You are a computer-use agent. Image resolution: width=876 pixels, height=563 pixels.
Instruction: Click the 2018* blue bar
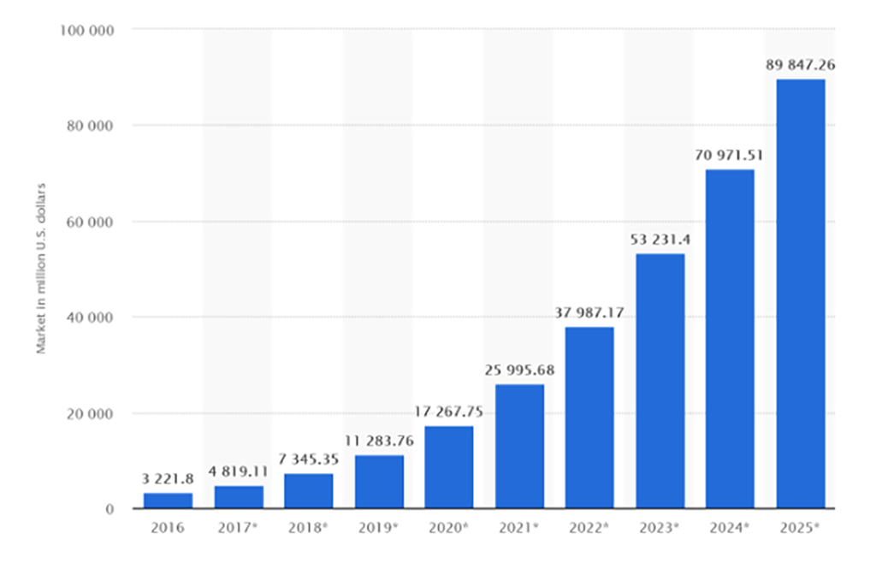308,491
